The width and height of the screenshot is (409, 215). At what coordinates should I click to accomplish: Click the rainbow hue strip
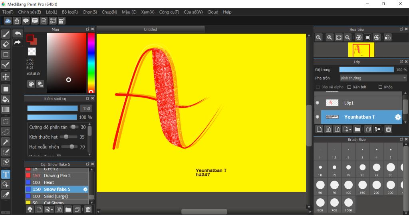click(91, 63)
